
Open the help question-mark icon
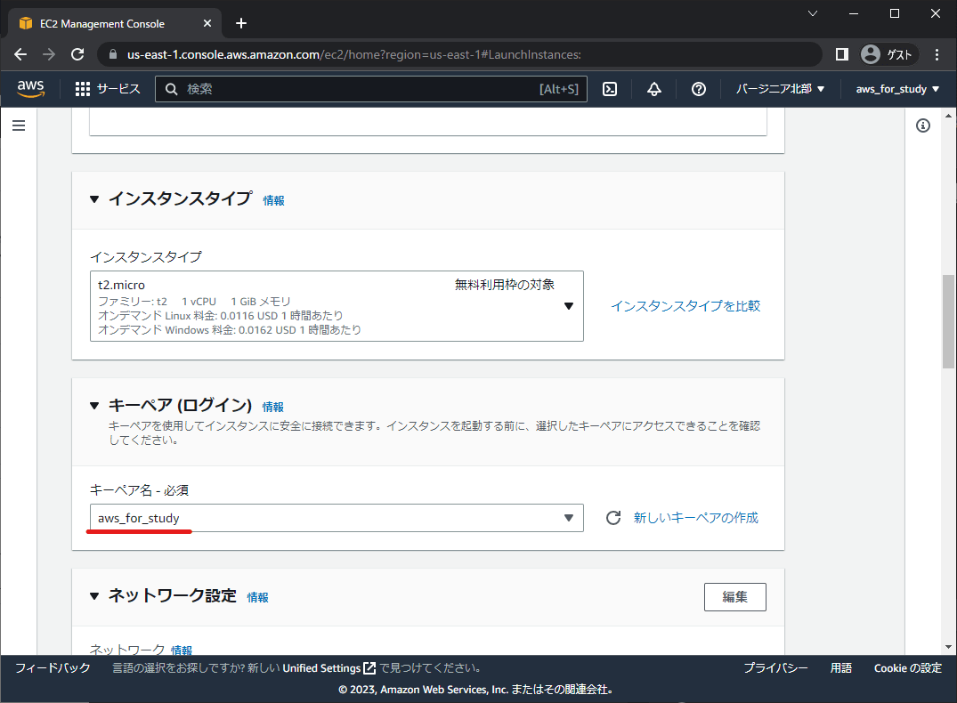tap(698, 89)
